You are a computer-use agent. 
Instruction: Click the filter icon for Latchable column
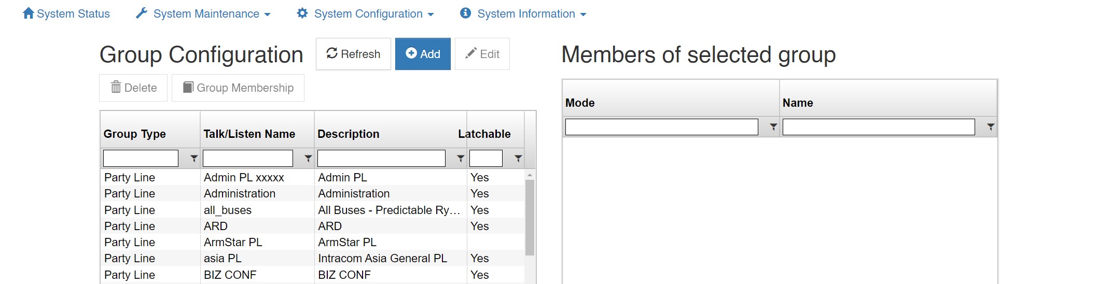click(518, 159)
